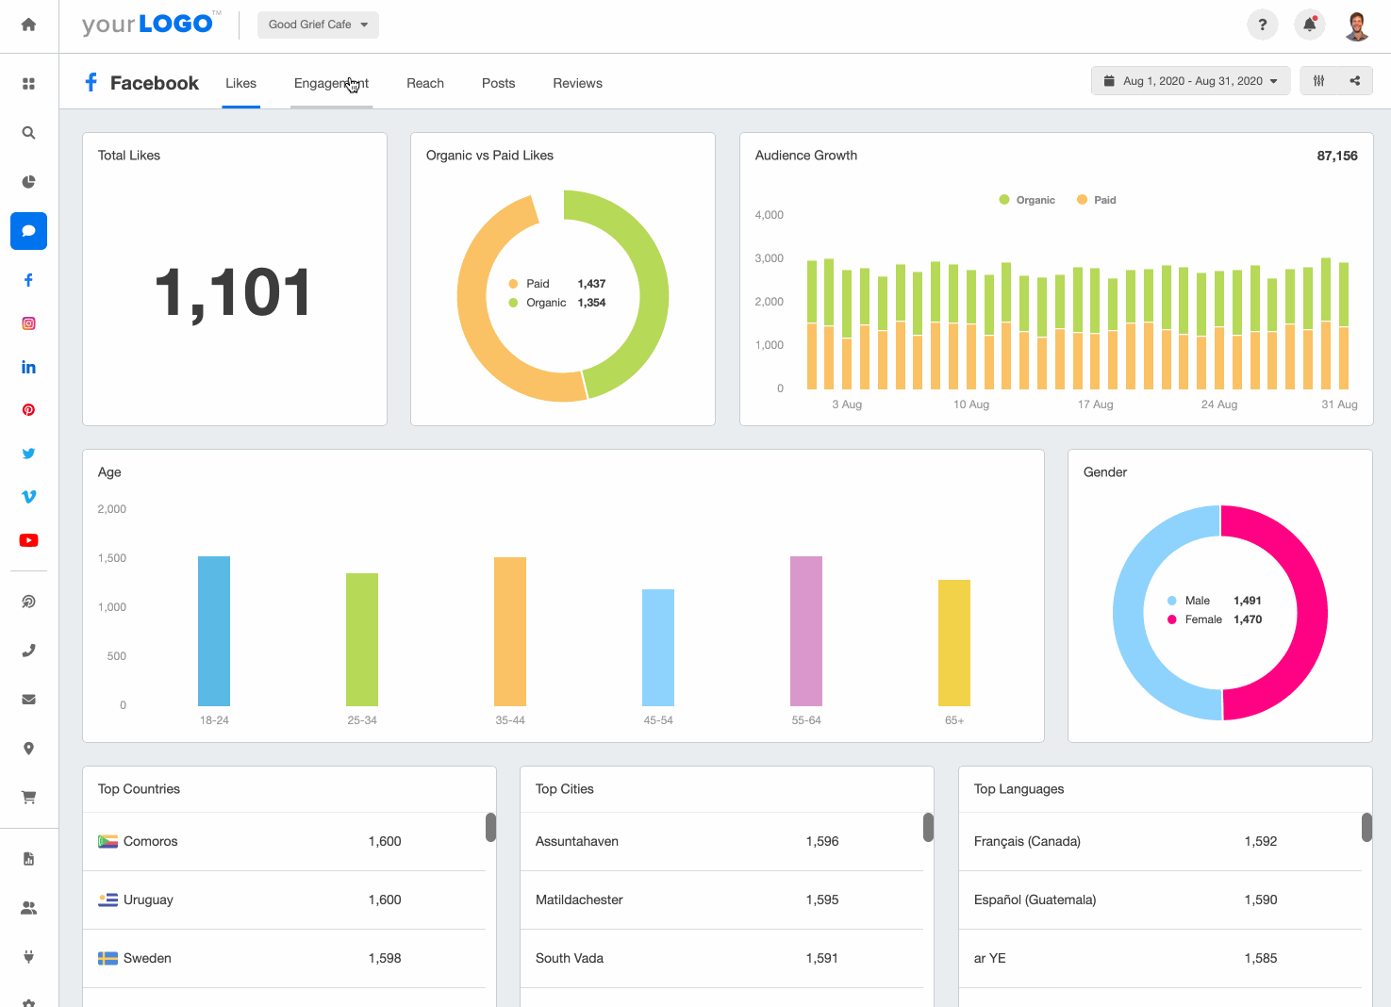
Task: Click the LinkedIn icon in sidebar
Action: pos(28,366)
